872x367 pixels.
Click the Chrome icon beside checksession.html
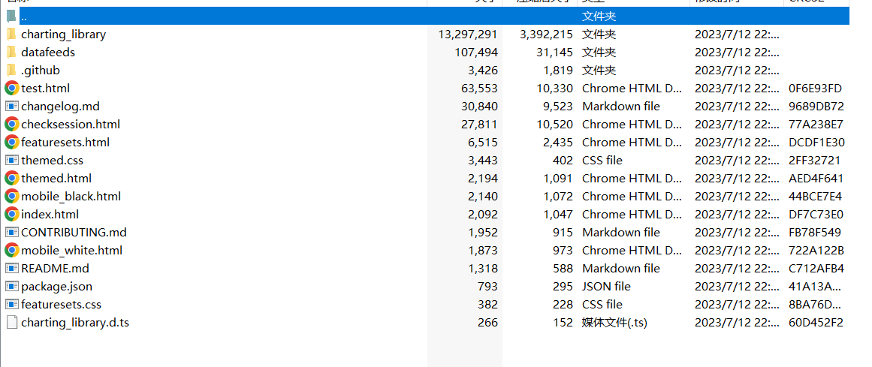coord(12,125)
